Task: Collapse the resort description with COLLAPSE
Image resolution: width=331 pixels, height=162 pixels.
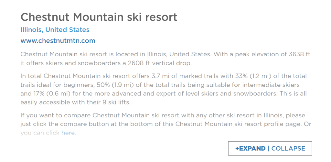Action: click(288, 148)
